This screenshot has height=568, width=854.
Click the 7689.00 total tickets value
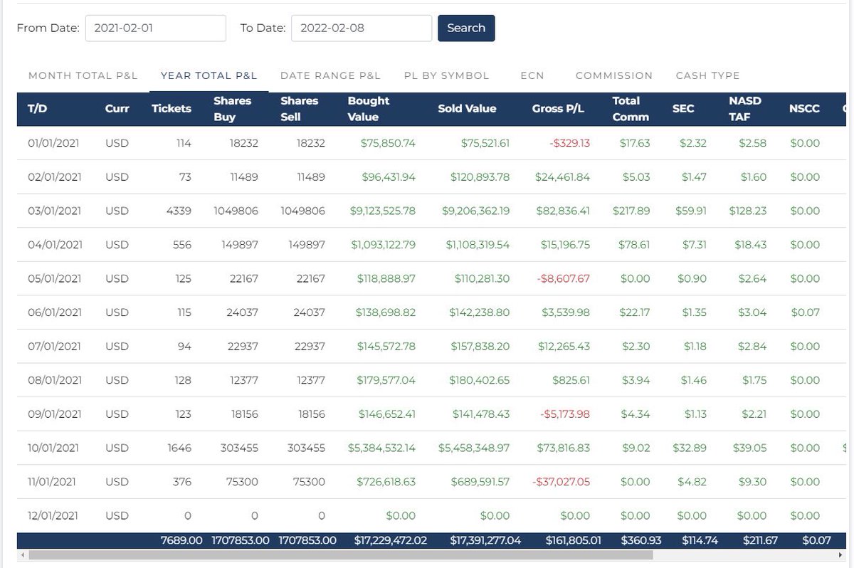(x=181, y=540)
